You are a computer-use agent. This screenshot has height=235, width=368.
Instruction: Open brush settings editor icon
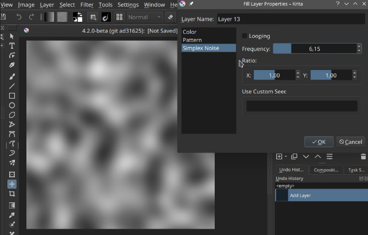(93, 17)
